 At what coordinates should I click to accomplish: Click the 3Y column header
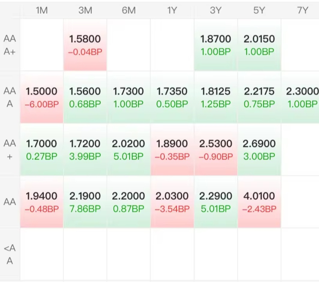[215, 10]
